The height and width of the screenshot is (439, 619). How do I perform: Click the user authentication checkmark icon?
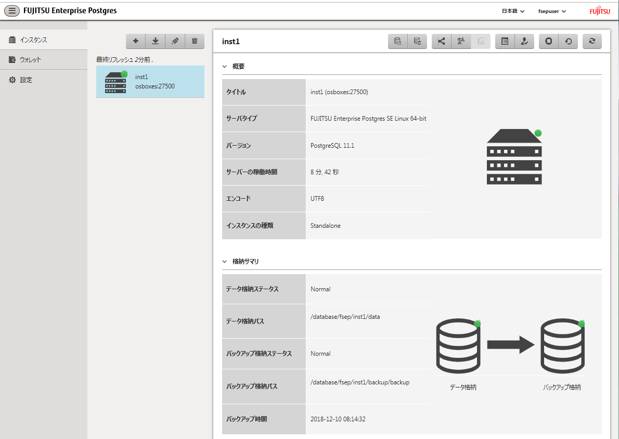524,41
